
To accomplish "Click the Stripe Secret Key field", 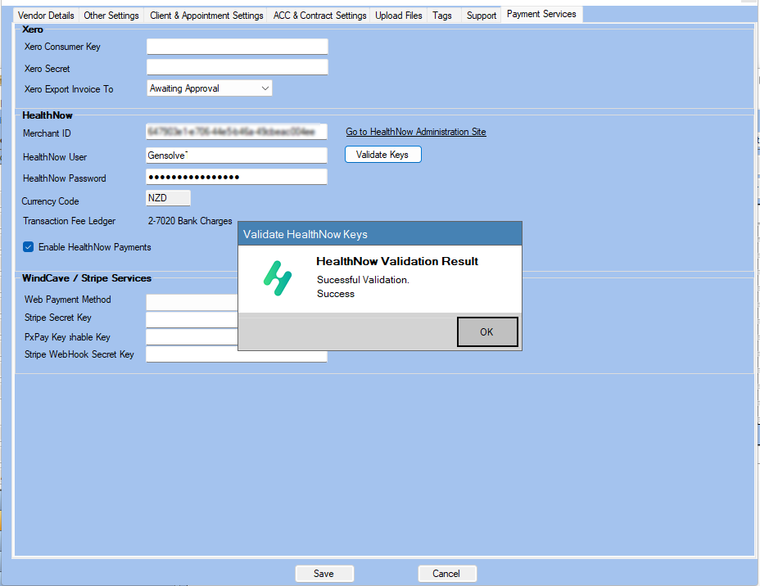I will pyautogui.click(x=192, y=320).
